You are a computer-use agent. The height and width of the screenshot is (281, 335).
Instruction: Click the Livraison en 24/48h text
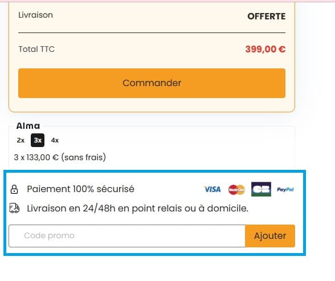click(x=138, y=209)
